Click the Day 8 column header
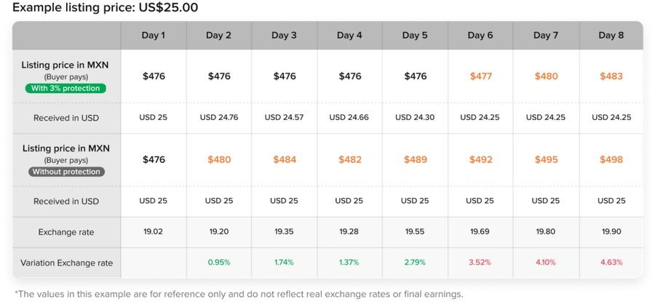 611,36
